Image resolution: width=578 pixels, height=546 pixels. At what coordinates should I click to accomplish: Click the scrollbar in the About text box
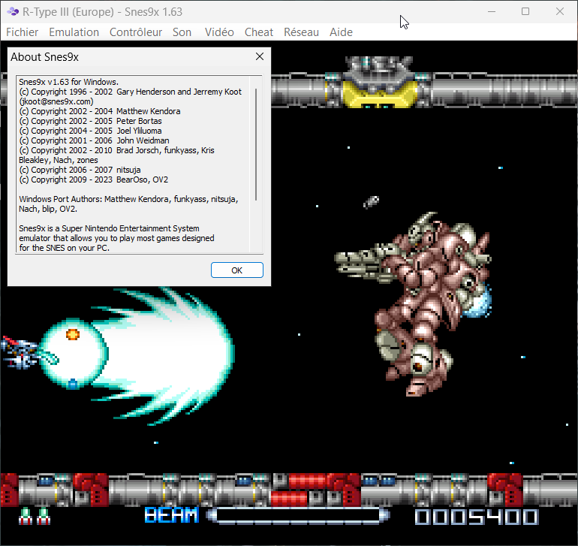256,143
